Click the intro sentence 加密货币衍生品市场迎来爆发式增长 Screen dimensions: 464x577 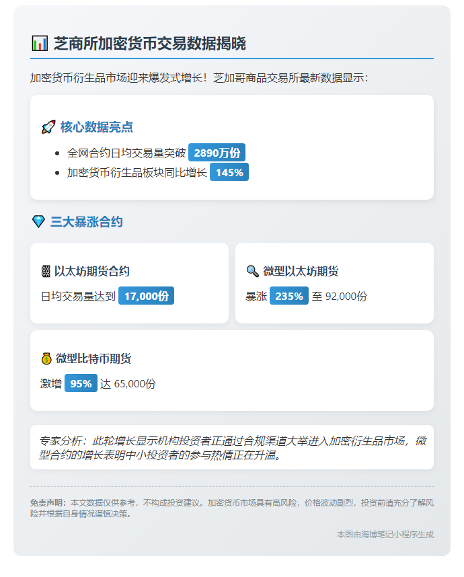[118, 78]
